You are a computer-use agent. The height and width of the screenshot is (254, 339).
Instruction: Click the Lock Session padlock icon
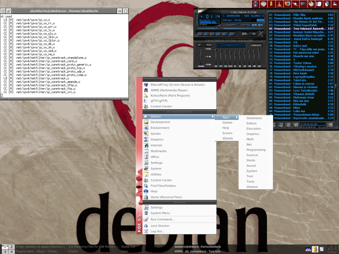146,226
